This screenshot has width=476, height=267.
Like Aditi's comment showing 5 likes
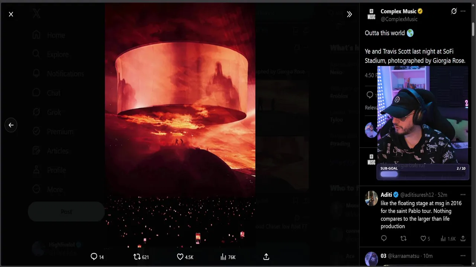[x=425, y=238]
